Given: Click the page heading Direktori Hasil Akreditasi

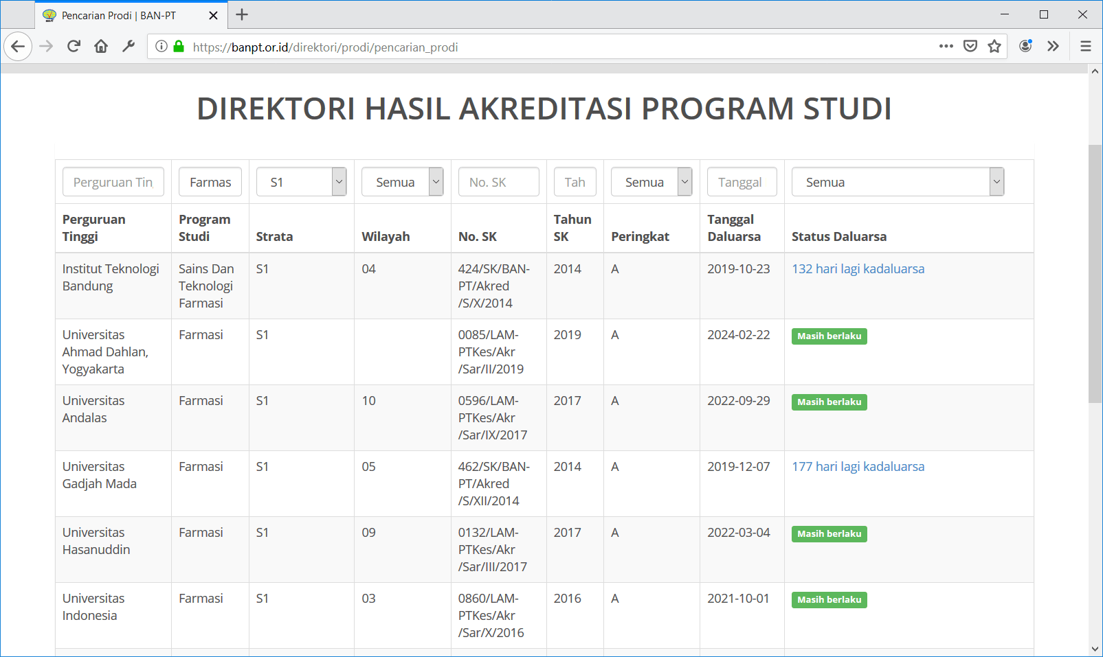Looking at the screenshot, I should click(544, 108).
